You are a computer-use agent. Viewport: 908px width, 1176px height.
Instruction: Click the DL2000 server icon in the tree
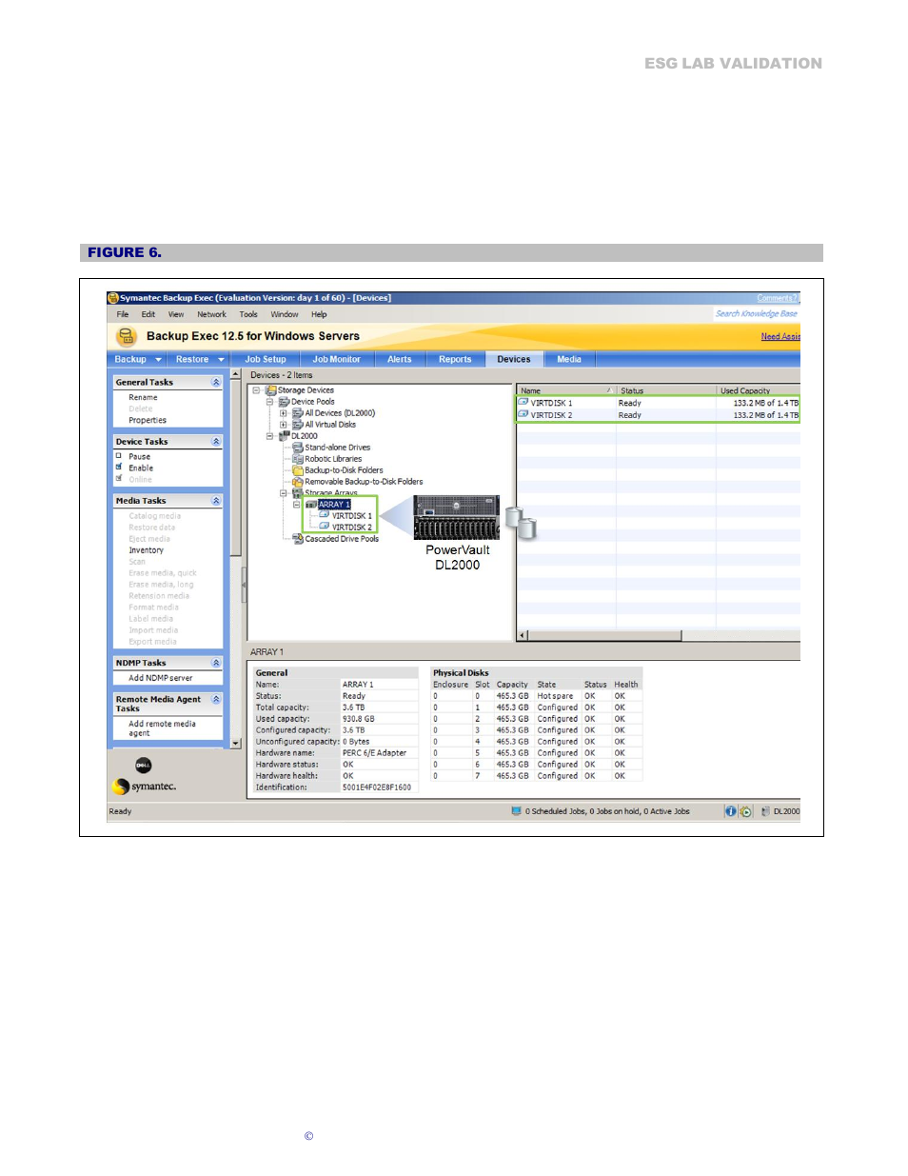[285, 436]
